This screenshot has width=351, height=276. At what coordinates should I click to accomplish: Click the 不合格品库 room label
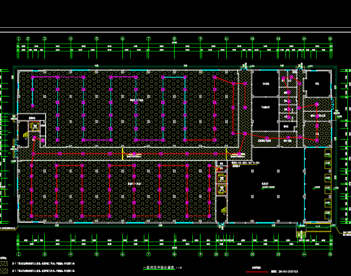click(x=266, y=108)
